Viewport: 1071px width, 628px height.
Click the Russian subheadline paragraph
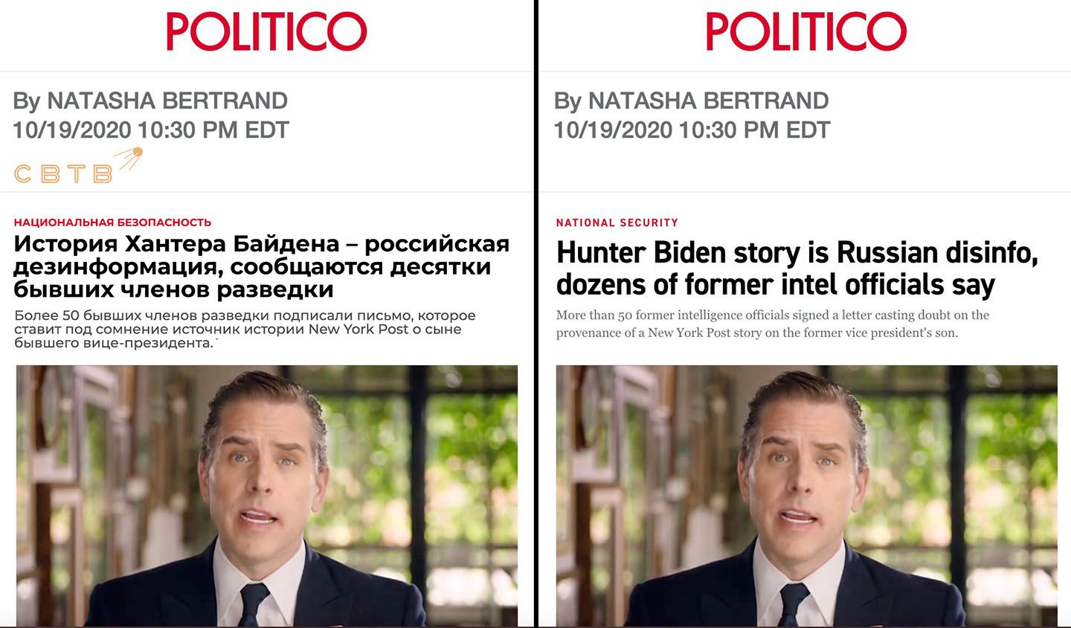tap(245, 330)
